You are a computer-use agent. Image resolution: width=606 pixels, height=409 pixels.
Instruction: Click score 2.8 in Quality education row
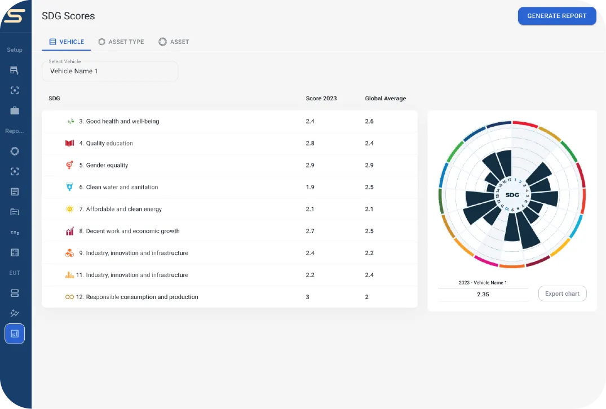coord(310,143)
